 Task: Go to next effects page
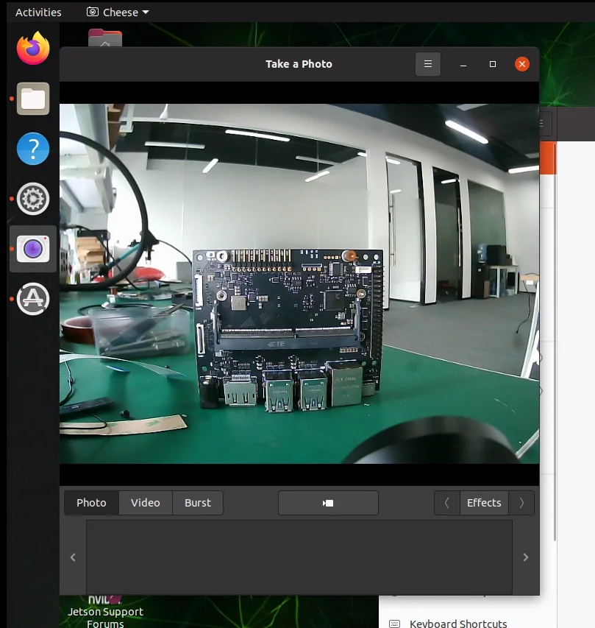pyautogui.click(x=521, y=503)
